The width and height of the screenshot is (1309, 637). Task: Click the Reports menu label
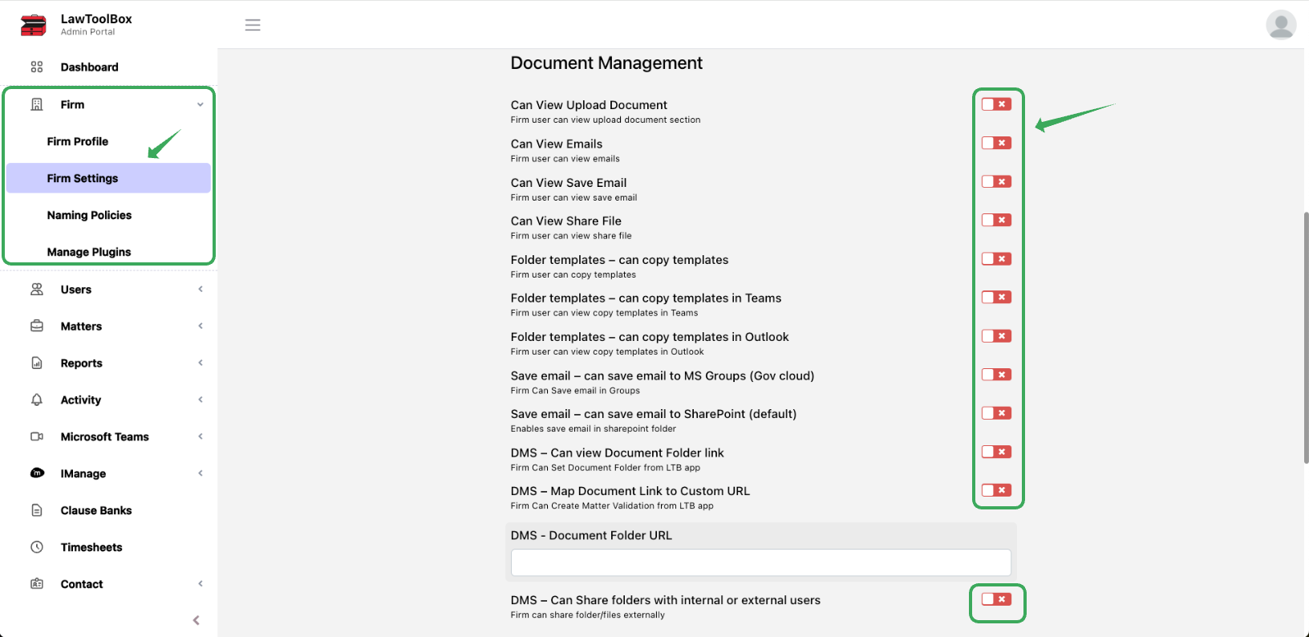(81, 363)
